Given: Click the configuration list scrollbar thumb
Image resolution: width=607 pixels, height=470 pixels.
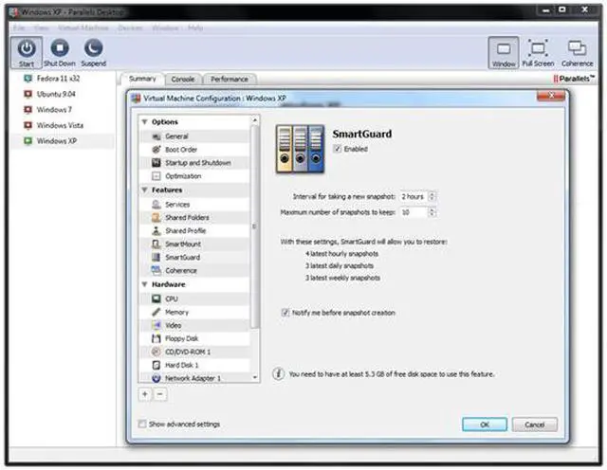Looking at the screenshot, I should pos(255,226).
